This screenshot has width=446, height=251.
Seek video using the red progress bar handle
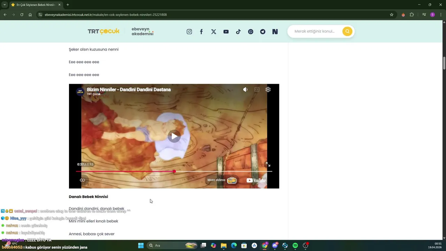pyautogui.click(x=174, y=171)
